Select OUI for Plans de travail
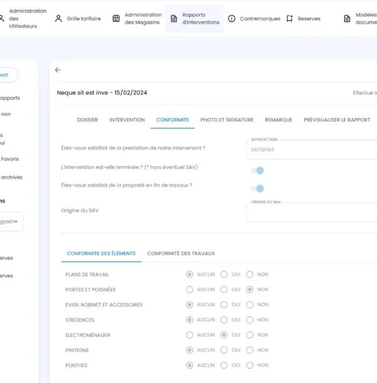Image resolution: width=377 pixels, height=383 pixels. point(224,274)
